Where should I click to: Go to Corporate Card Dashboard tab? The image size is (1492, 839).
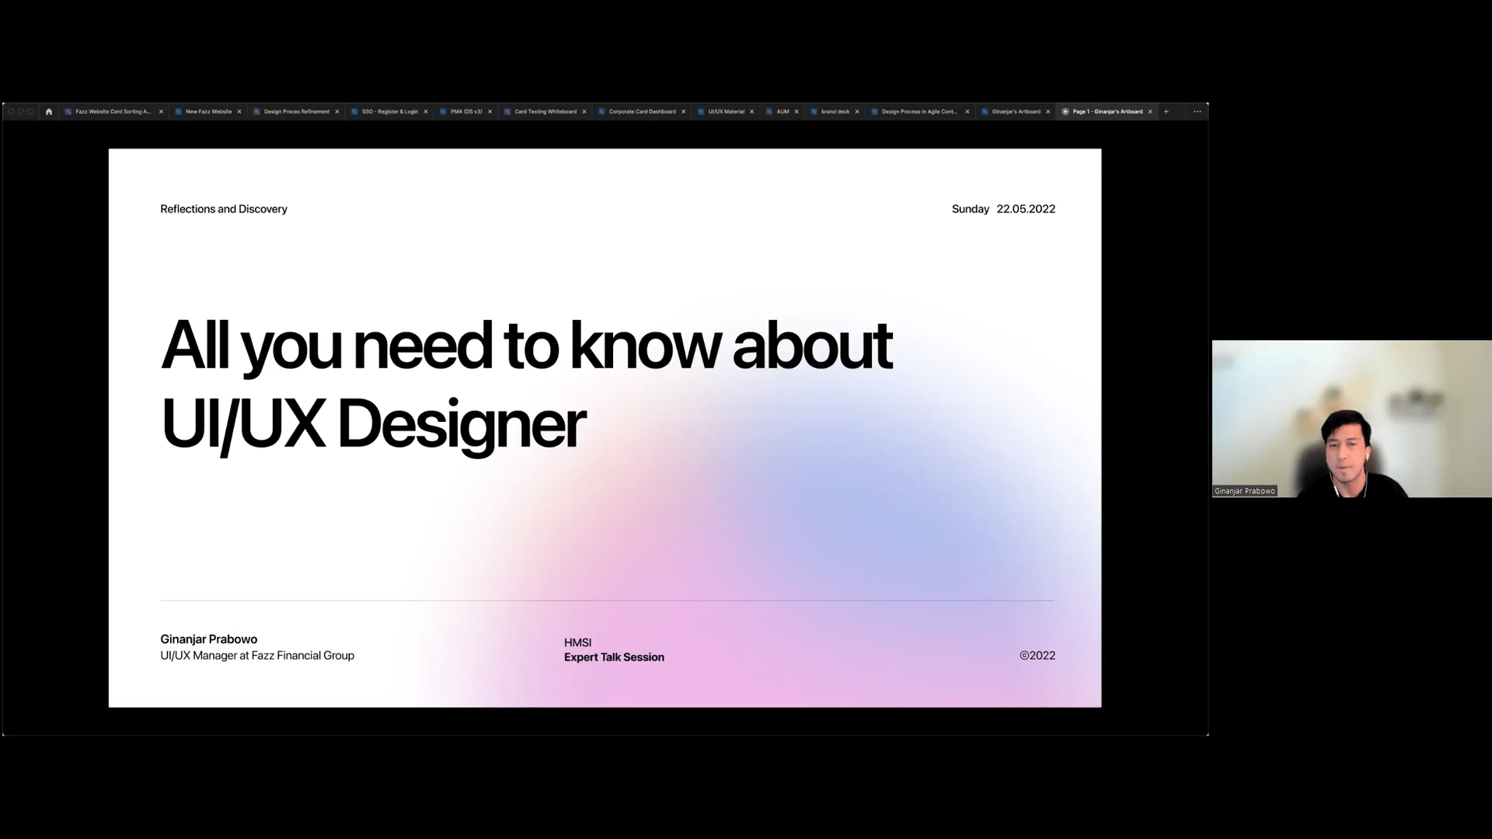coord(642,112)
